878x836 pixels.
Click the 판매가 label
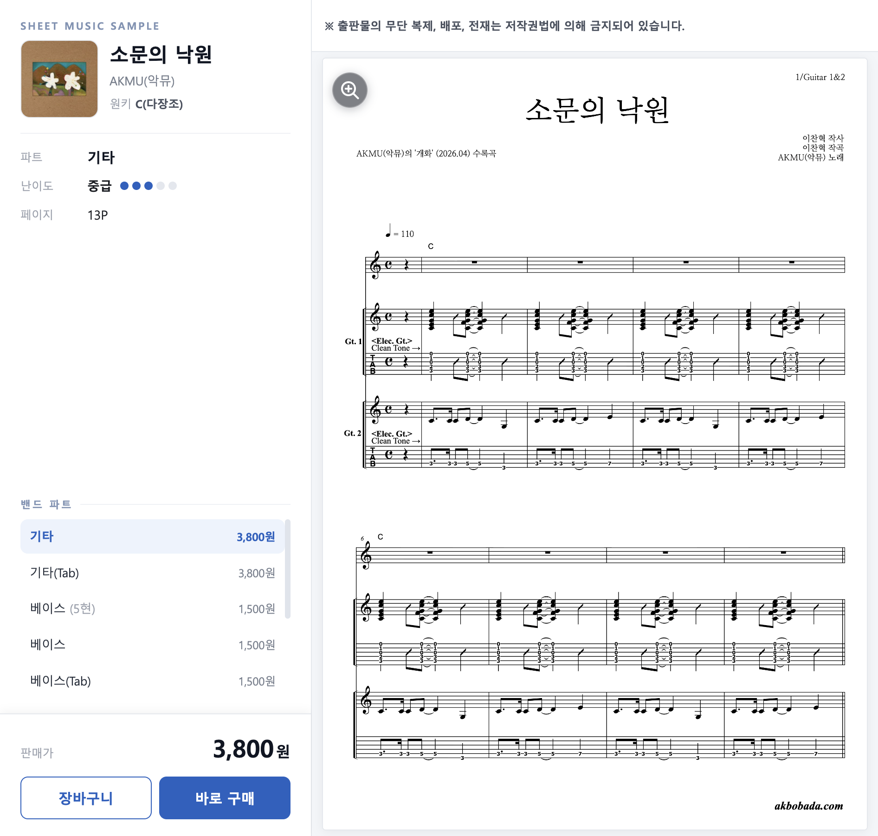tap(37, 753)
